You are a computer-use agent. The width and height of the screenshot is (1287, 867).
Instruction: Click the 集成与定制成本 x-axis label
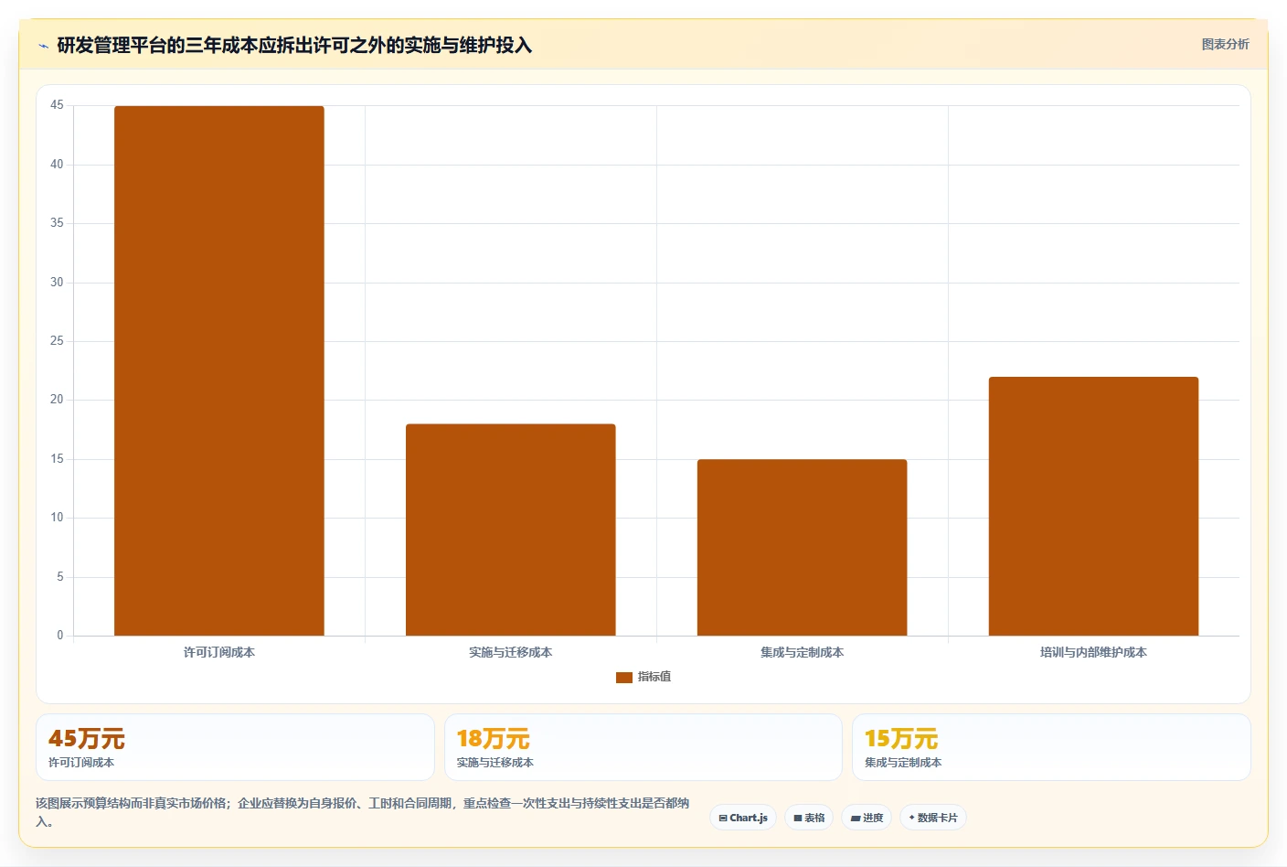point(803,652)
